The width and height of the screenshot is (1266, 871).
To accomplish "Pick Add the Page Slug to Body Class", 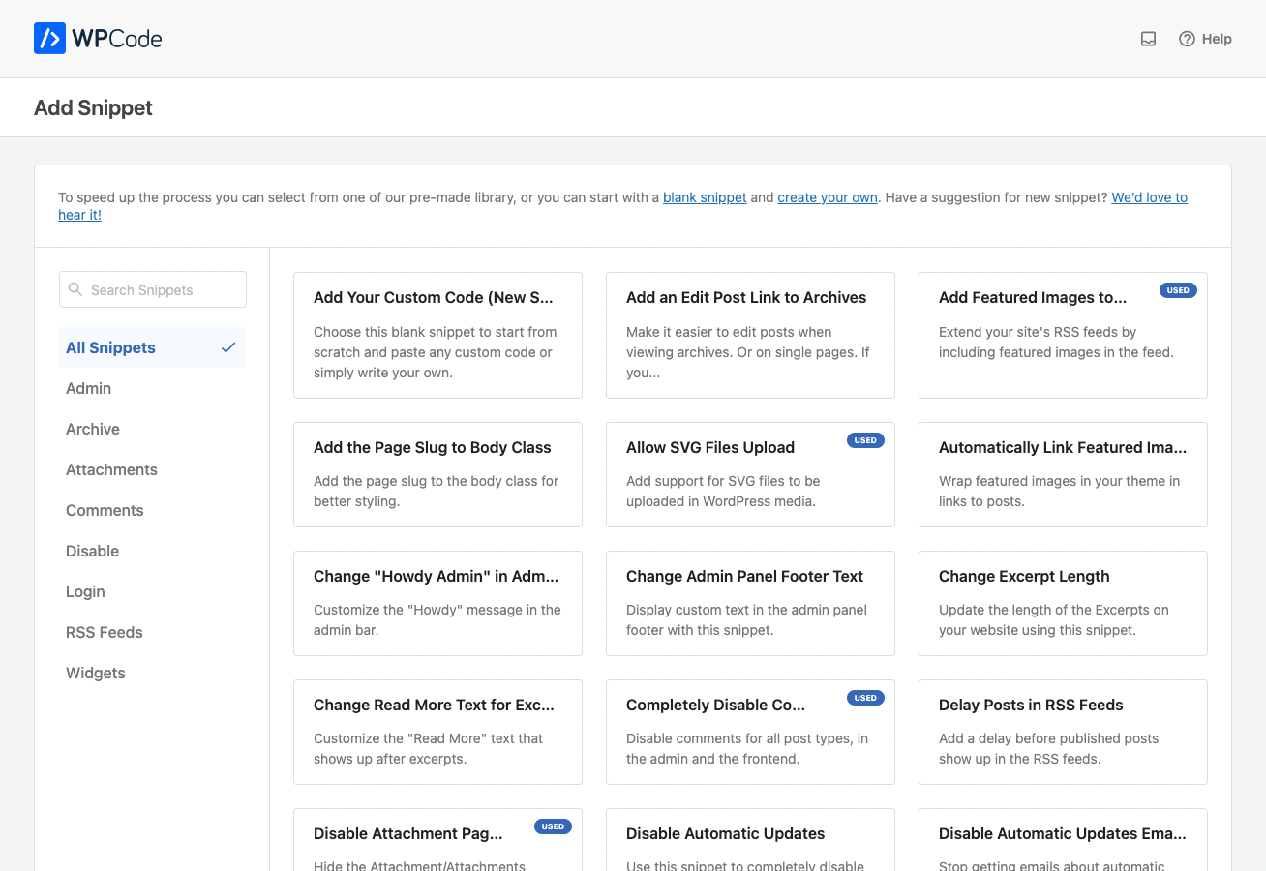I will 437,474.
